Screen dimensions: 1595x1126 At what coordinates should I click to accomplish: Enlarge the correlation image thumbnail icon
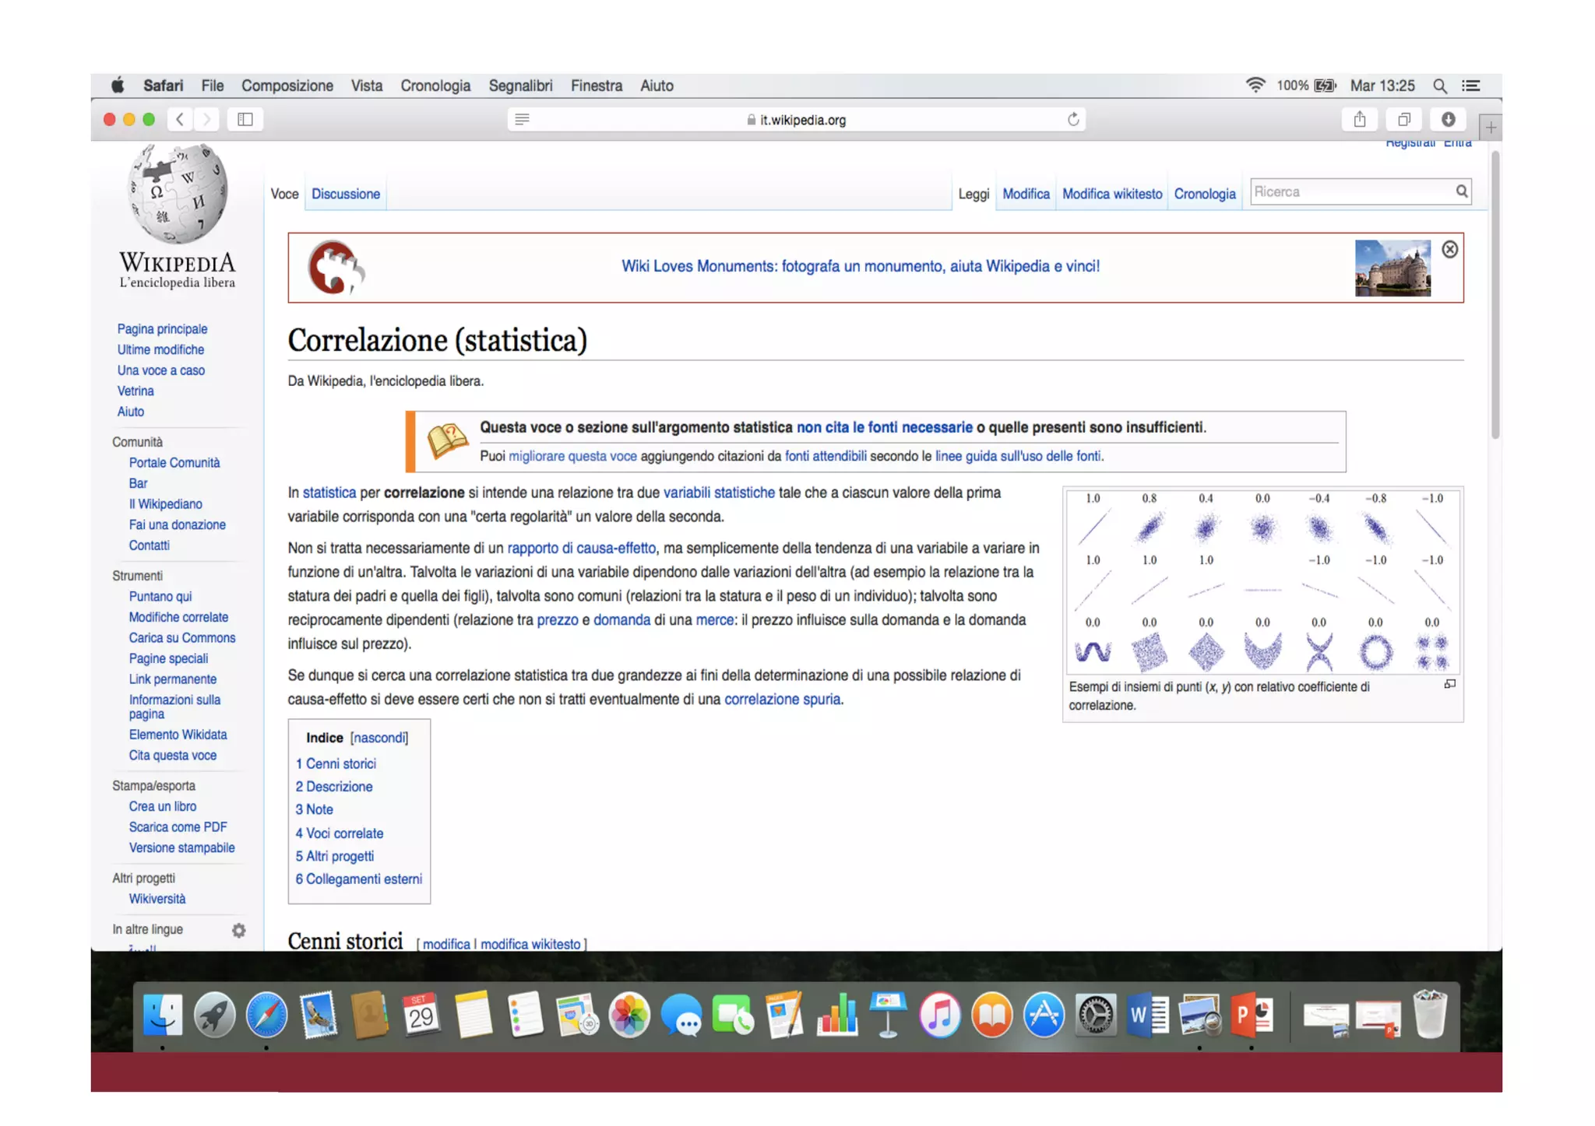pos(1449,684)
